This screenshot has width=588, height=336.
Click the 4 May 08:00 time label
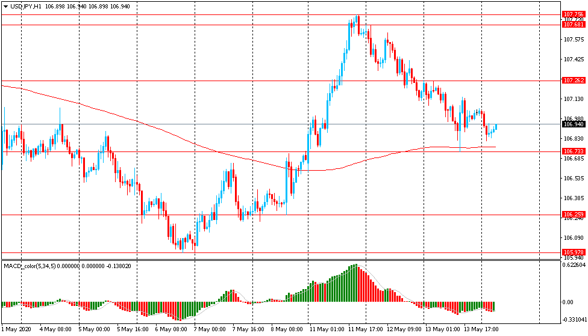pos(55,329)
